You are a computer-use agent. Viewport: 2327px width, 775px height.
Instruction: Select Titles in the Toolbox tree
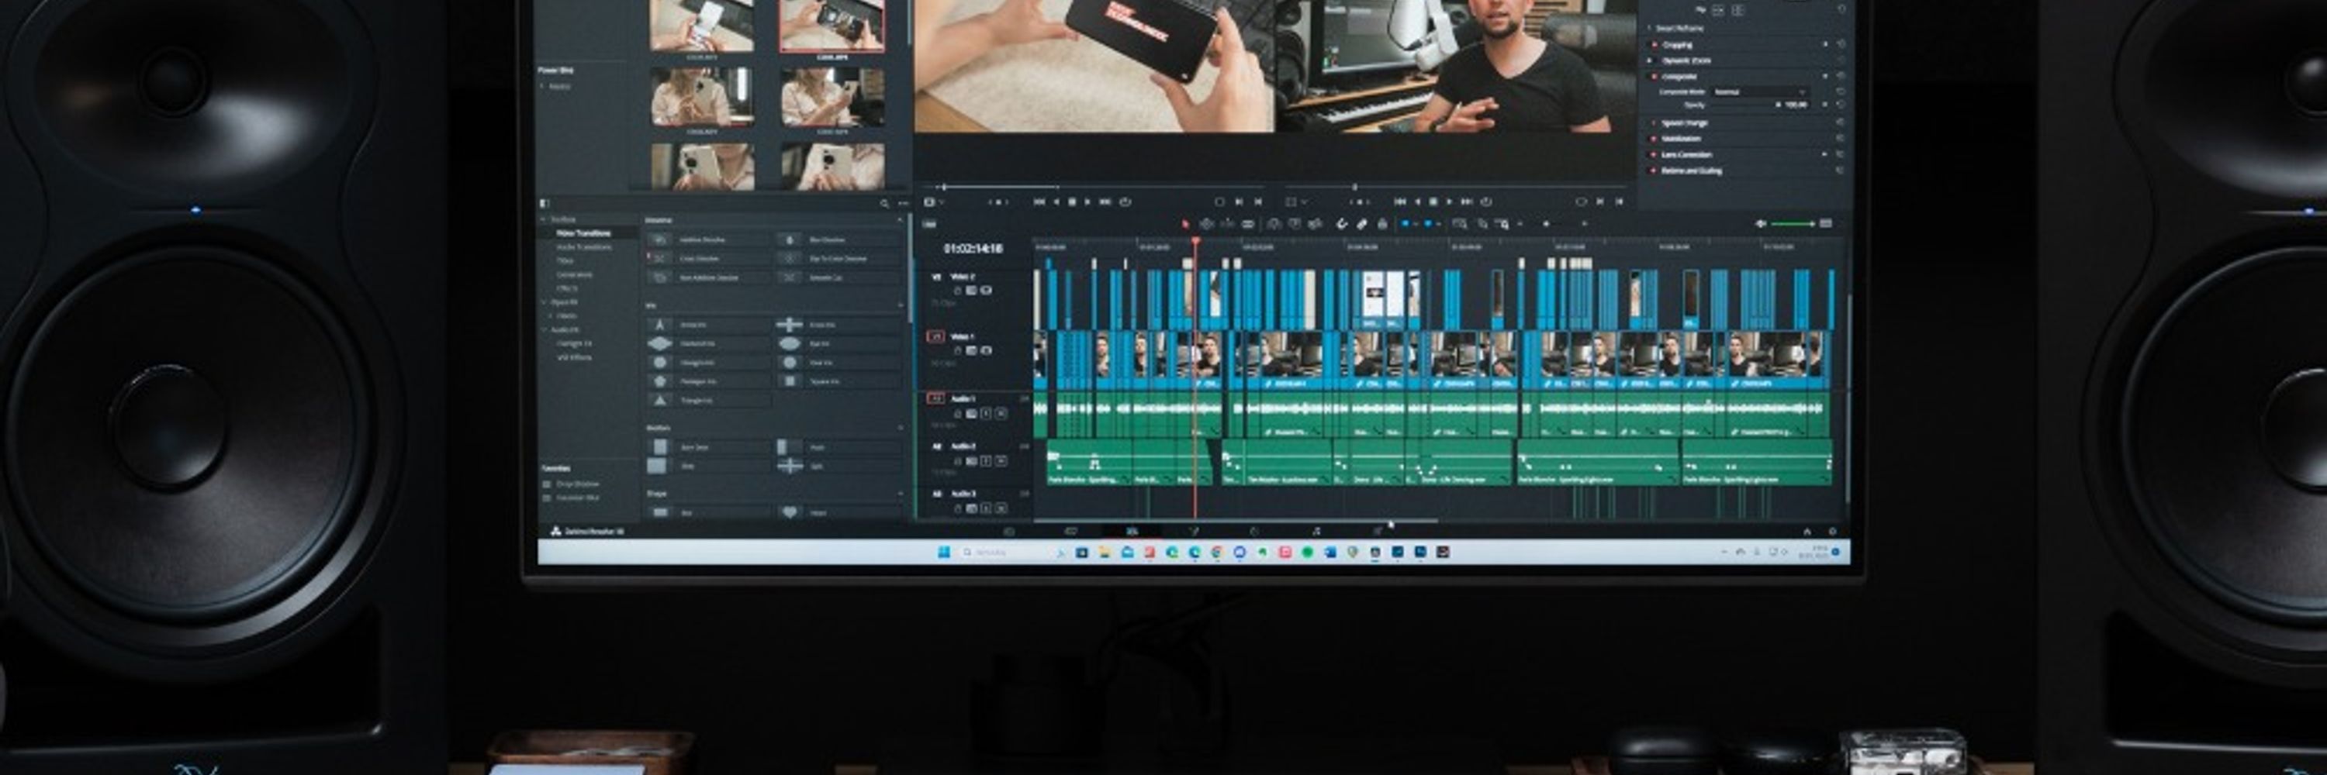pos(565,260)
